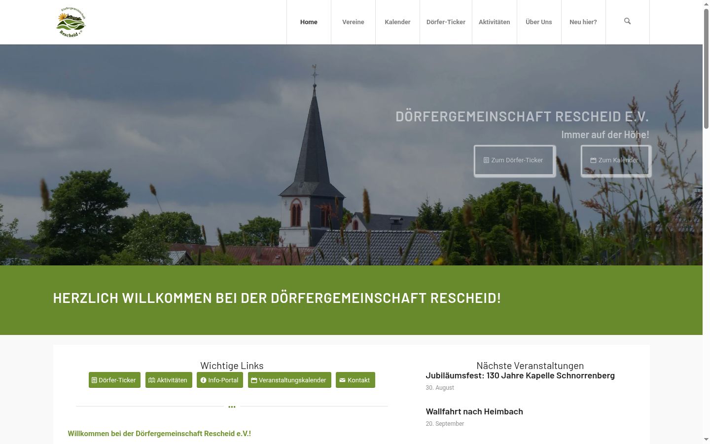Screen dimensions: 710x444
Task: Click the hero title 'Dörfergemeinschaft Rescheid e.V.'
Action: tap(522, 116)
